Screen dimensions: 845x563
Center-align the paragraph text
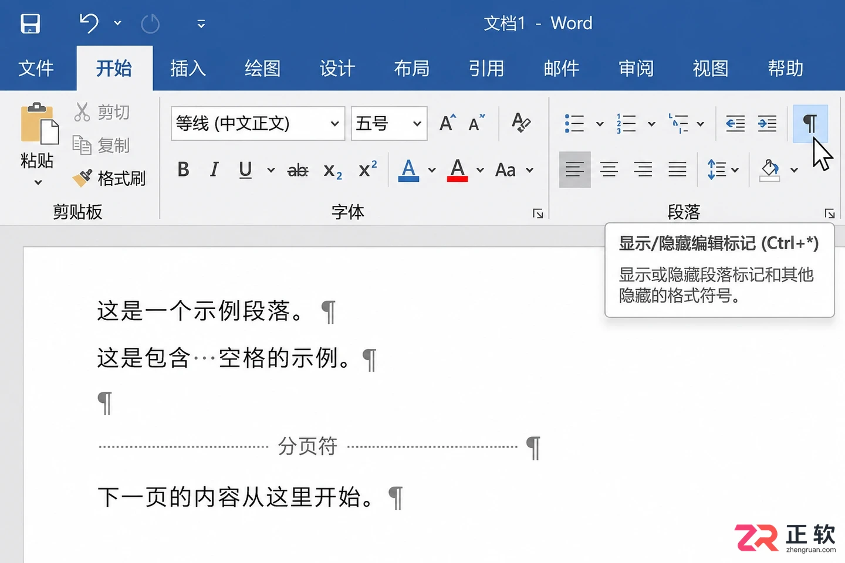coord(609,169)
